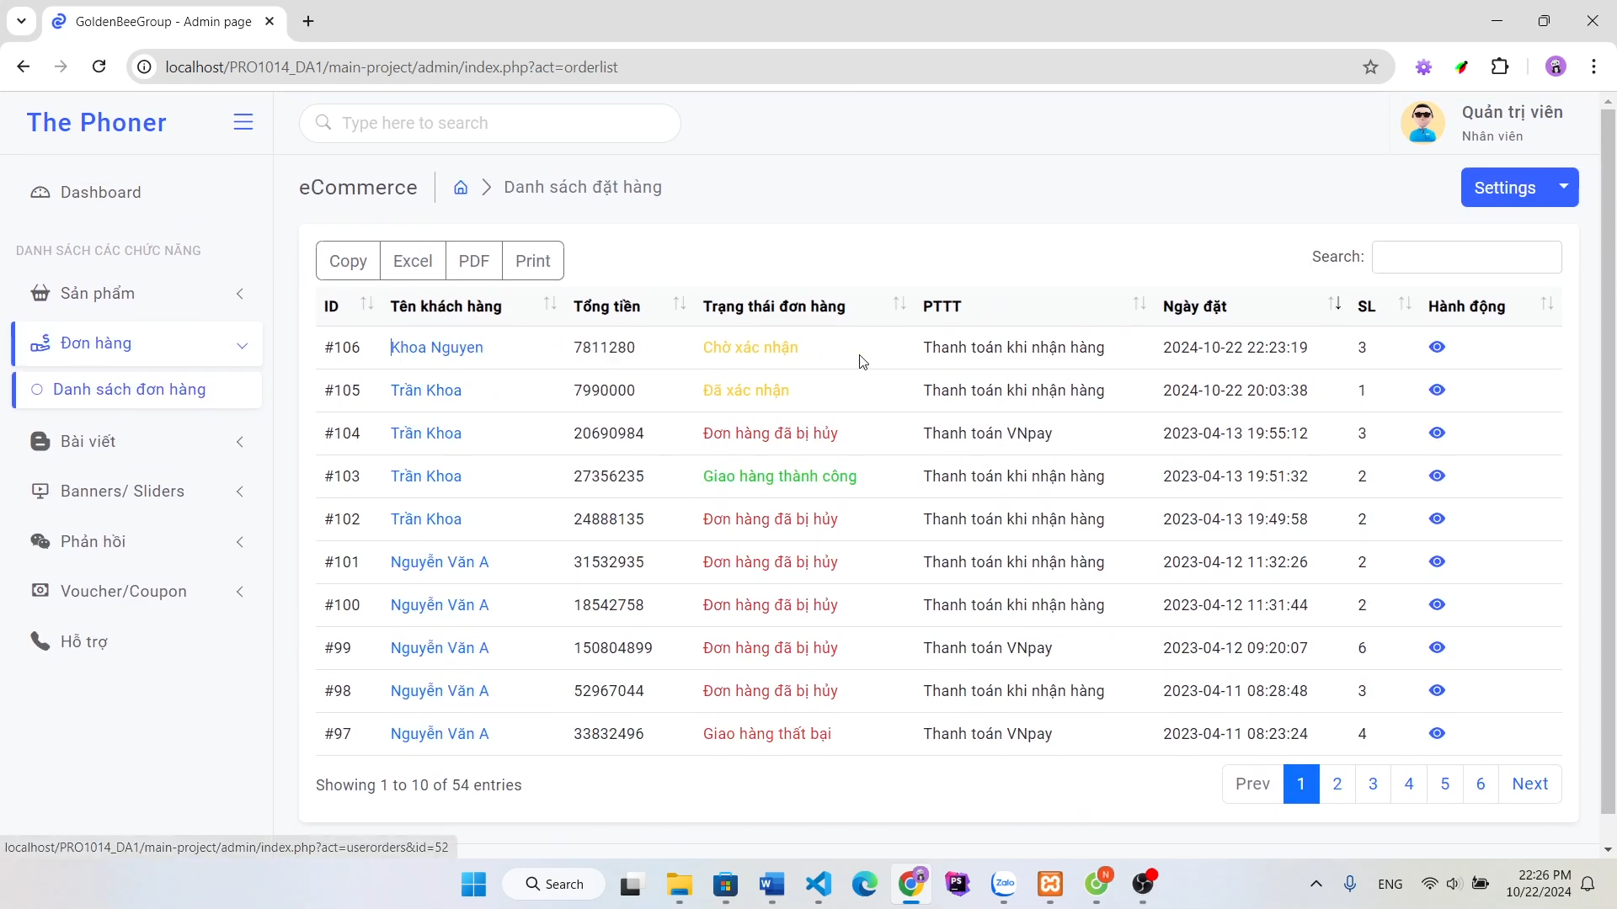The height and width of the screenshot is (909, 1617).
Task: View details of order #104
Action: (x=1437, y=433)
